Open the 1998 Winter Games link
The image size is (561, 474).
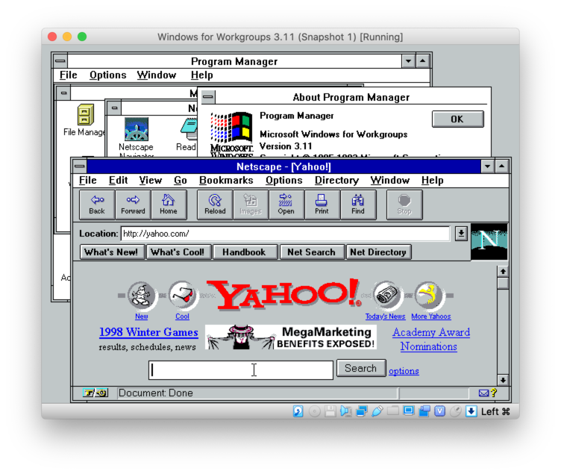coord(148,332)
